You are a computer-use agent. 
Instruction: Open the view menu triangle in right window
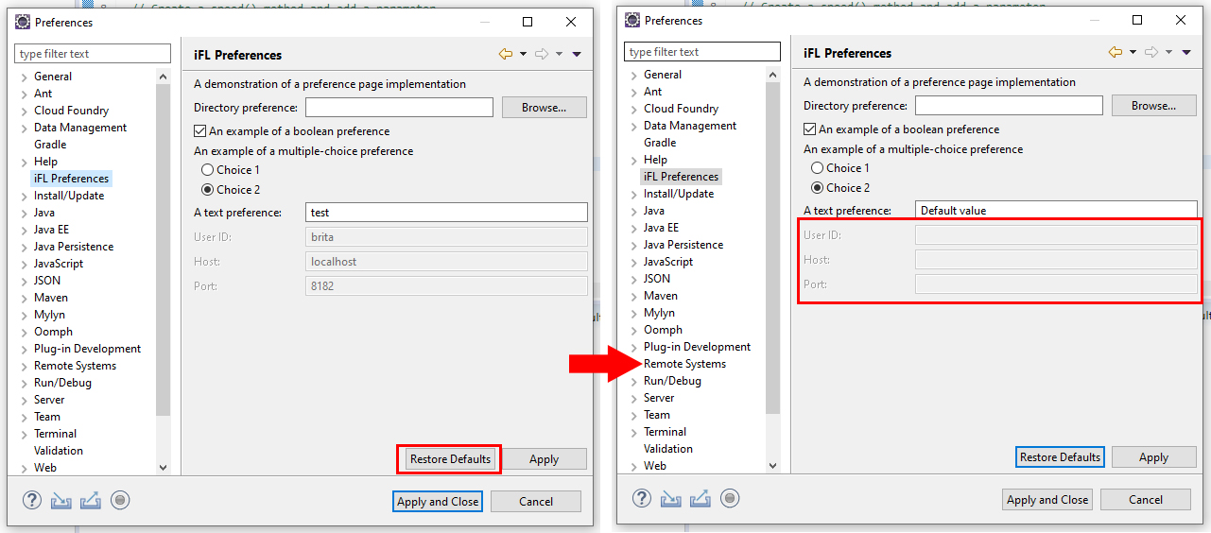[1186, 53]
